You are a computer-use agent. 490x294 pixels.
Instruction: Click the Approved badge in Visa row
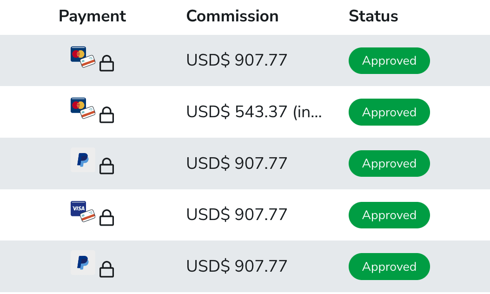tap(389, 215)
